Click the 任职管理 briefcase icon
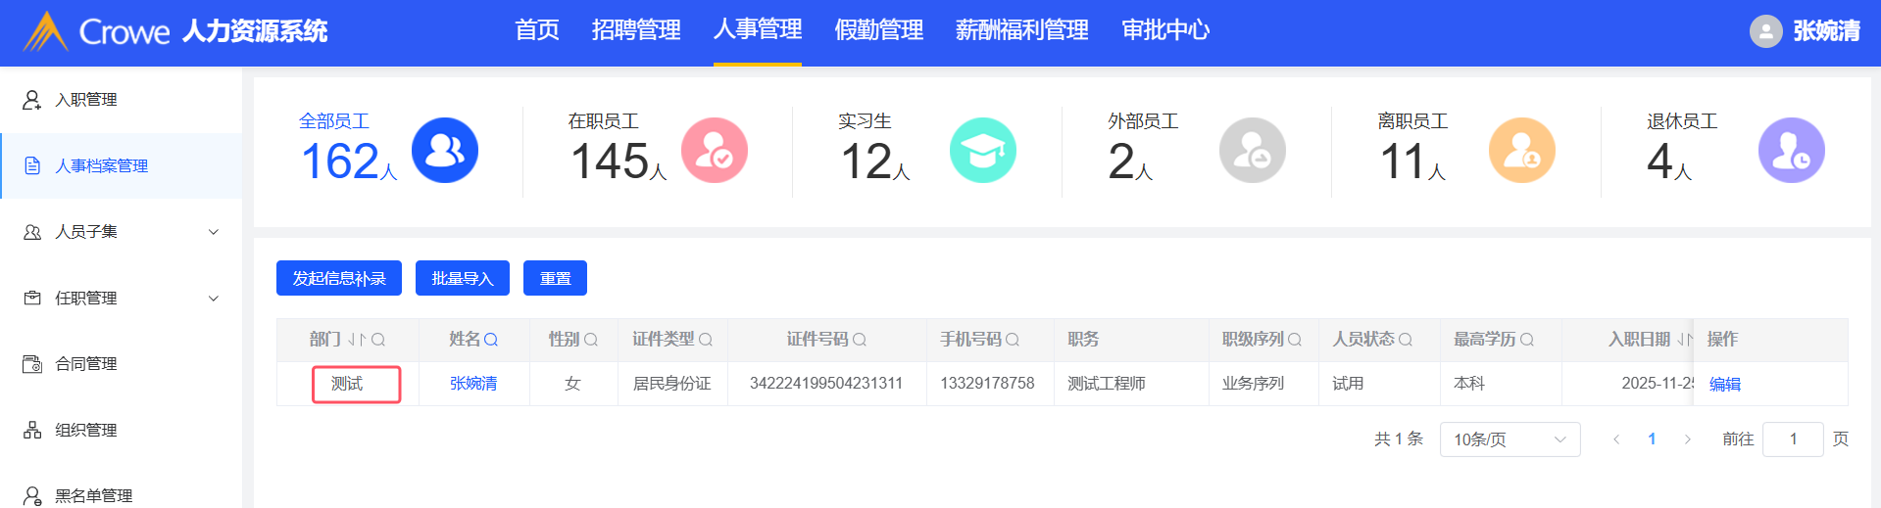The height and width of the screenshot is (508, 1881). pos(32,298)
